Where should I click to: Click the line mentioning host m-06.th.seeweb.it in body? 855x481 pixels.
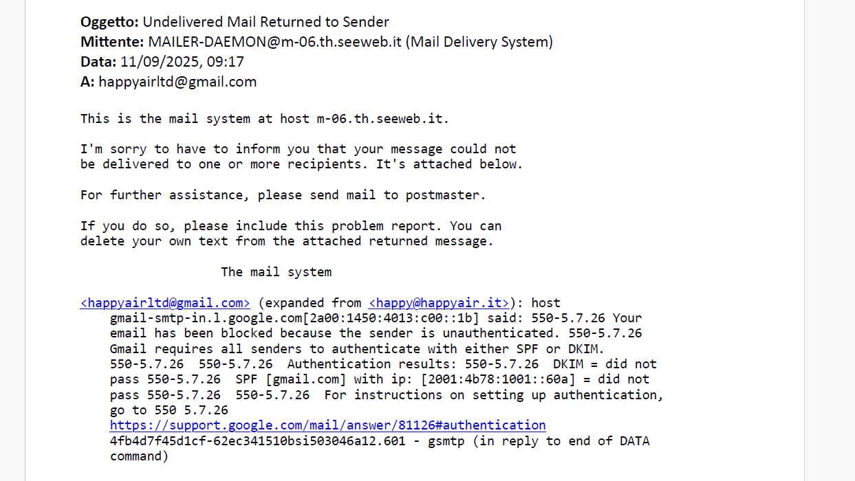(x=265, y=119)
